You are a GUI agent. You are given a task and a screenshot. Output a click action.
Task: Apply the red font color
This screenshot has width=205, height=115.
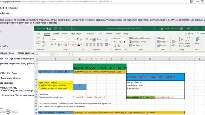[79, 45]
